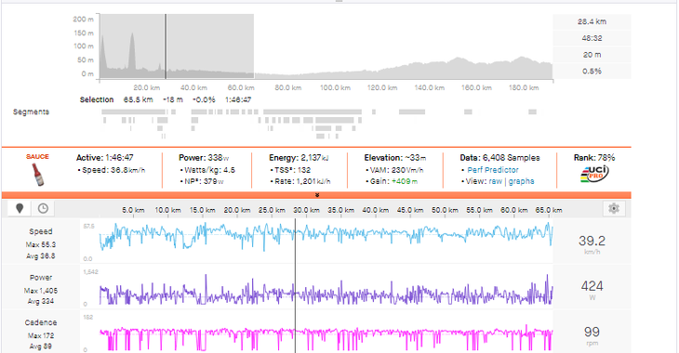Switch x-axis to time with clock icon

[43, 208]
